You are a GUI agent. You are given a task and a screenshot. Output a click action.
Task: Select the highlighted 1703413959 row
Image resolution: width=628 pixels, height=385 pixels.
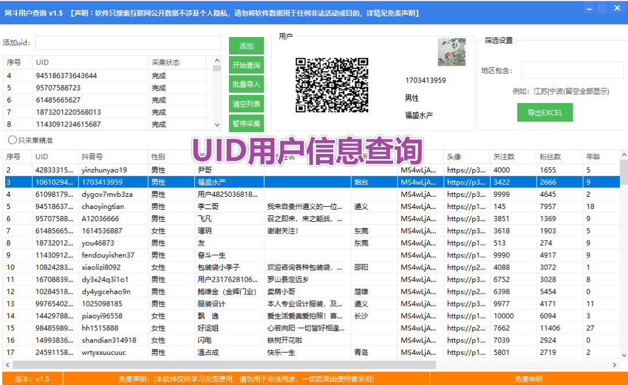[312, 182]
